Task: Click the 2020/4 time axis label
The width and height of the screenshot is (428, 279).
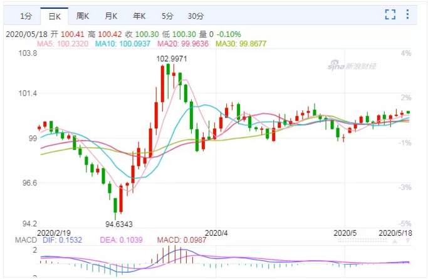Action: [x=216, y=233]
